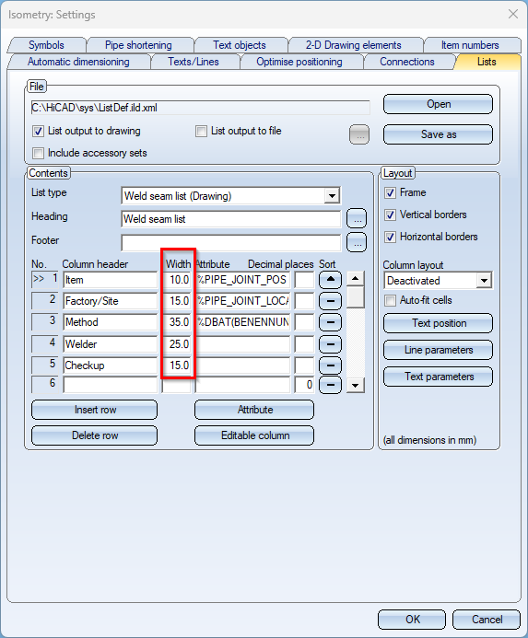Uncheck the Frame layout option

390,192
